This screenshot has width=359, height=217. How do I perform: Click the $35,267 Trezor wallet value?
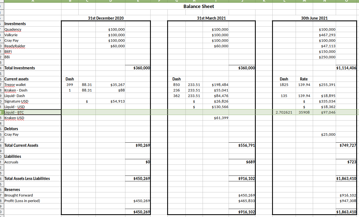pyautogui.click(x=117, y=85)
